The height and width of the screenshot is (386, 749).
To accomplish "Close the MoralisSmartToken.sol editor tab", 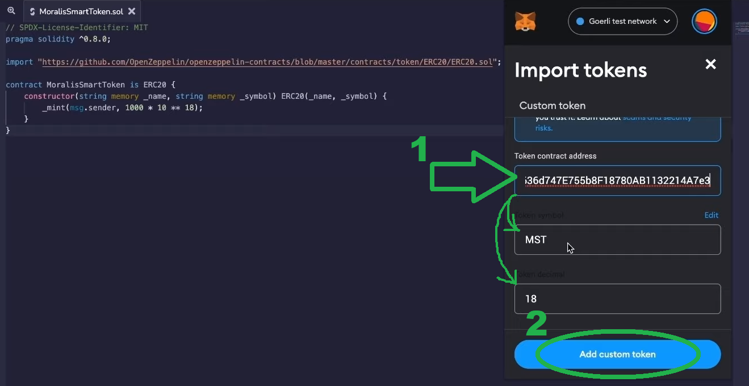I will 132,11.
